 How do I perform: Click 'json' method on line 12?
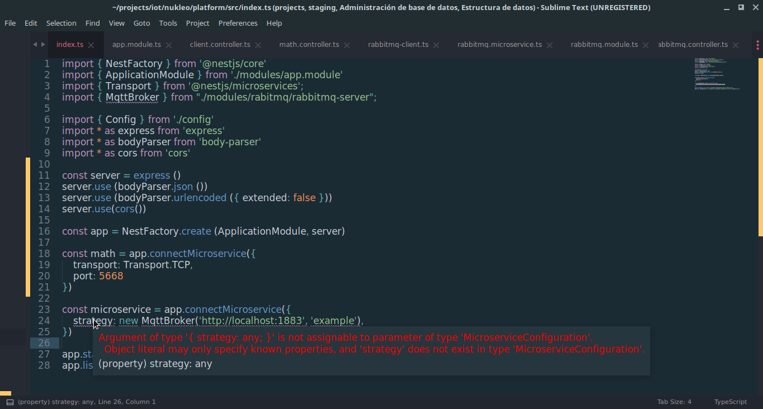click(182, 187)
